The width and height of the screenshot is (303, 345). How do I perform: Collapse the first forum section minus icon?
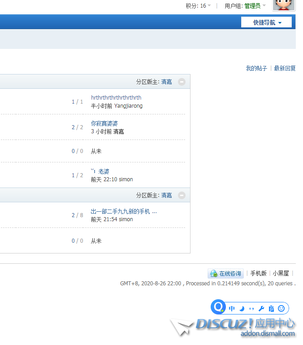(182, 82)
